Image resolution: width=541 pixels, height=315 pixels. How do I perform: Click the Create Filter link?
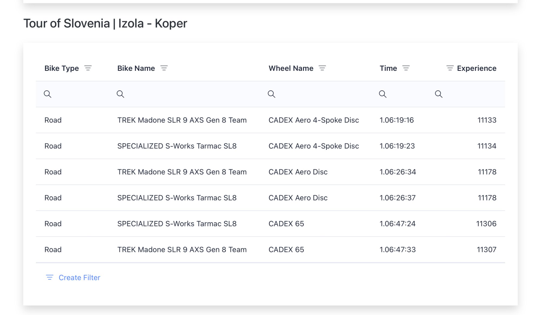pos(79,277)
